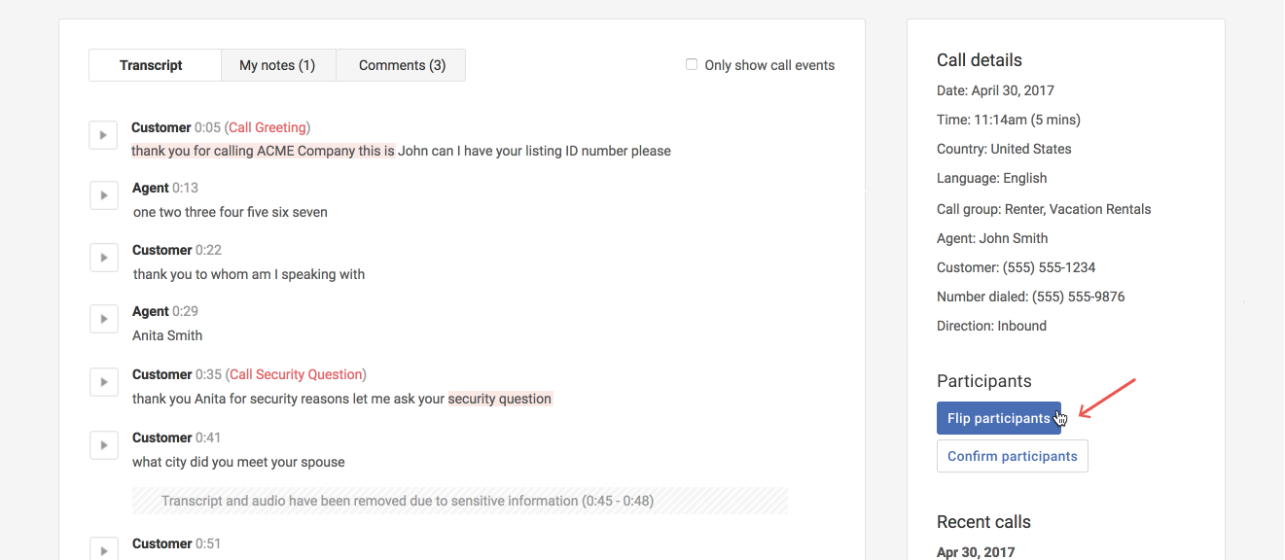
Task: Play the Agent 0:13 transcript segment
Action: 103,195
